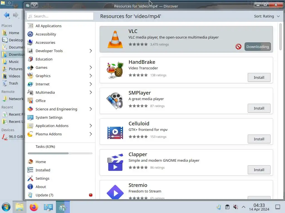The height and width of the screenshot is (213, 285).
Task: Open Firefox from the taskbar
Action: [x=34, y=207]
